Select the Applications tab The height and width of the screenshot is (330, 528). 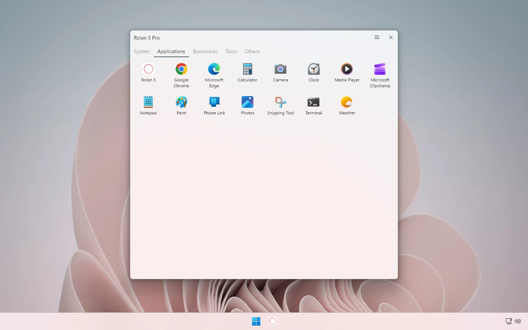(x=171, y=51)
